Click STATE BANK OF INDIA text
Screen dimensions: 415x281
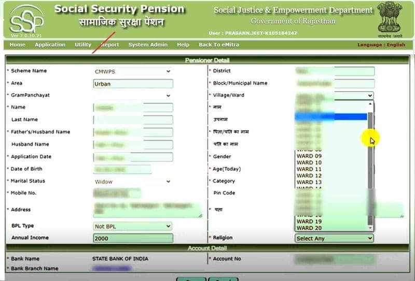pyautogui.click(x=120, y=259)
